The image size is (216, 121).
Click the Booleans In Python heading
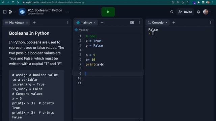tap(29, 33)
